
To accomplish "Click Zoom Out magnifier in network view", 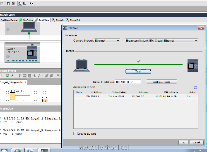I will coord(73,20).
